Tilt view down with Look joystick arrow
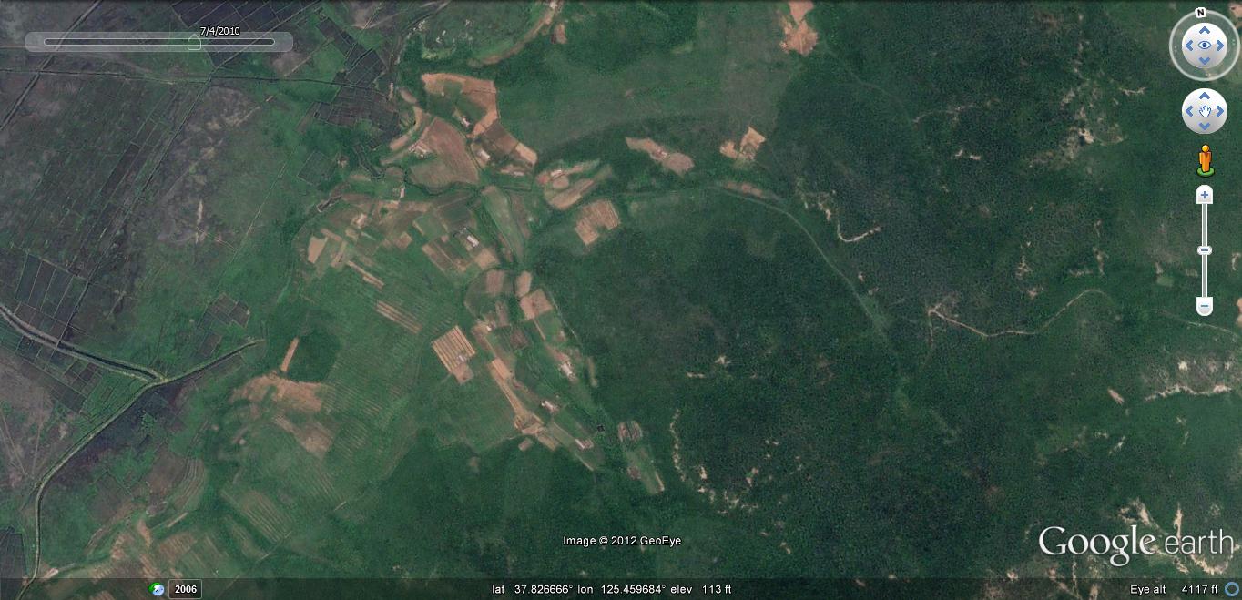 1205,61
